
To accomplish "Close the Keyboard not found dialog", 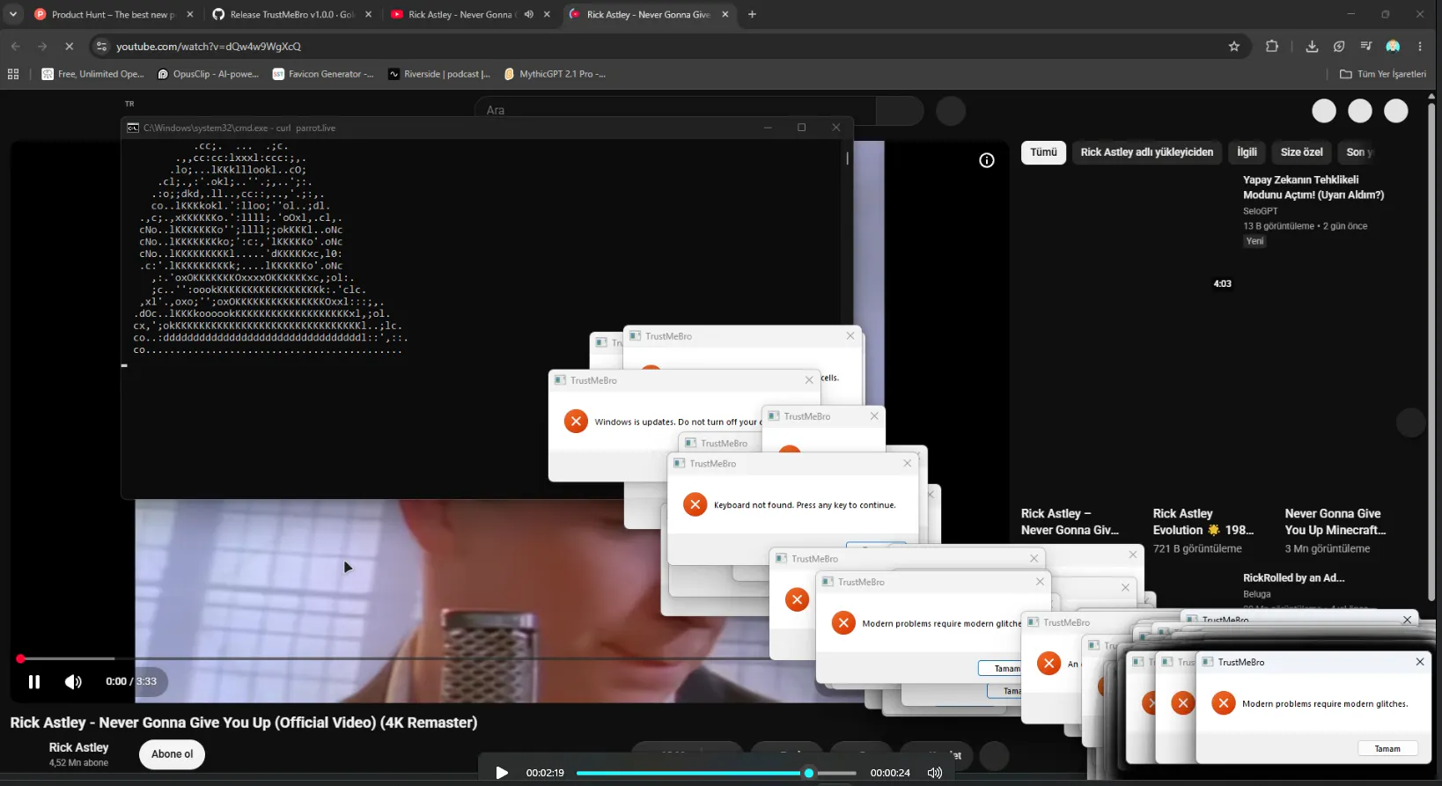I will click(908, 463).
